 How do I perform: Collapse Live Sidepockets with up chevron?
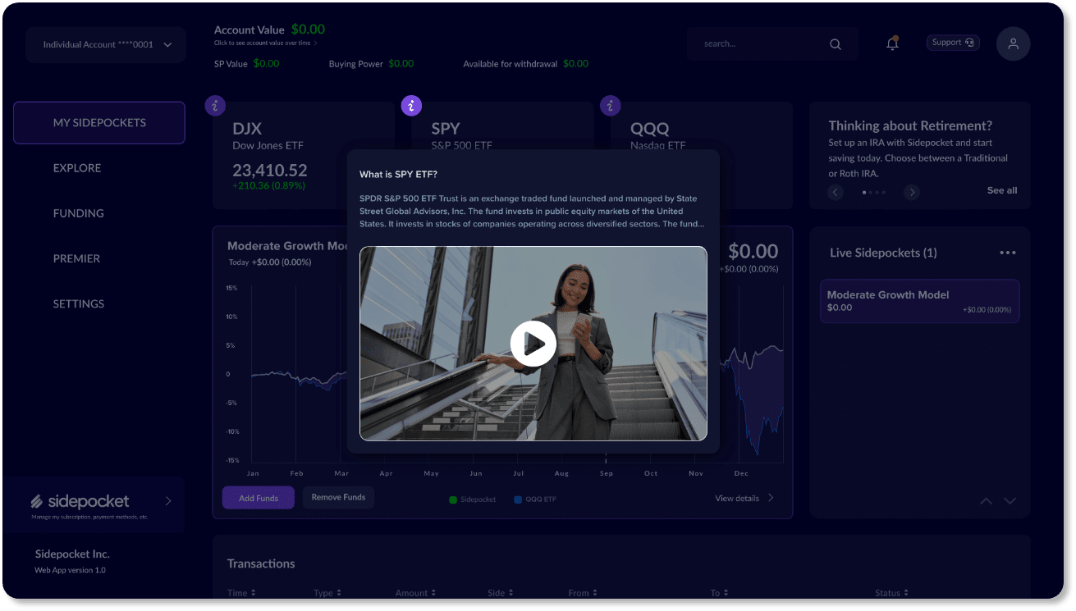(x=987, y=500)
